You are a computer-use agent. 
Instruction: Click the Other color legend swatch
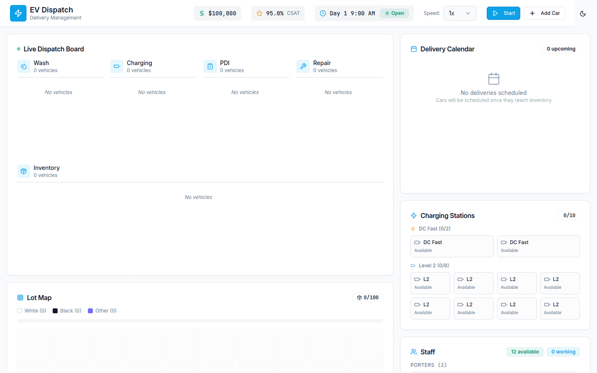click(90, 311)
